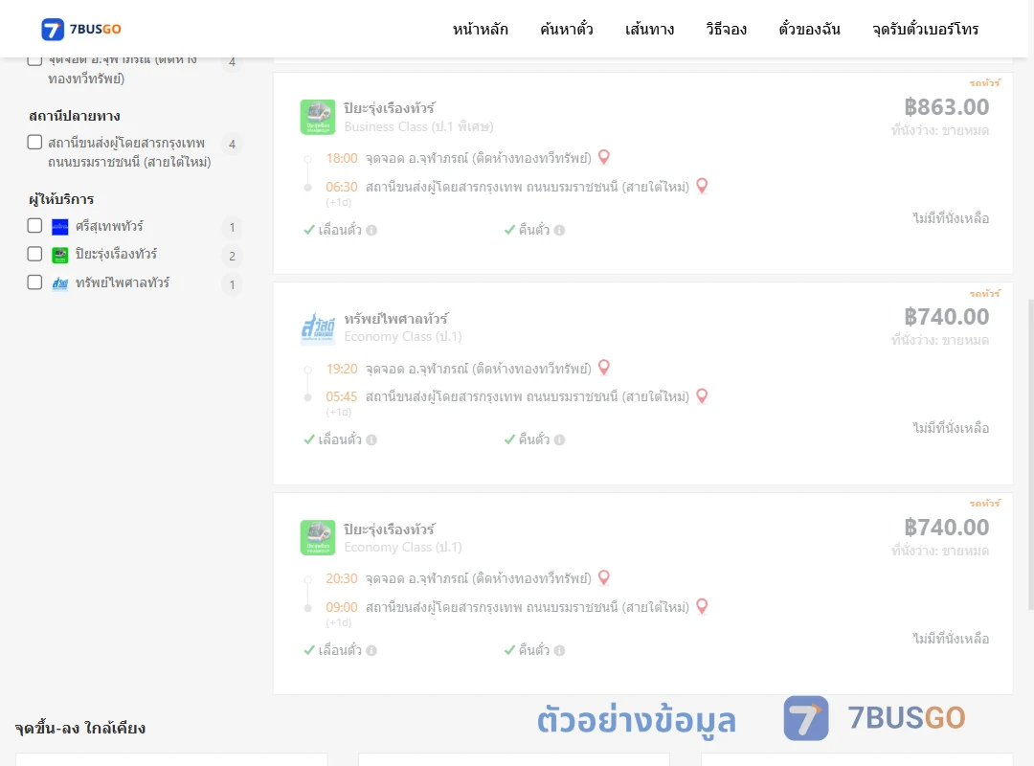This screenshot has width=1034, height=766.
Task: Click the จุดขึ้น-ลง ใกล้เคียง heading
Action: [80, 729]
